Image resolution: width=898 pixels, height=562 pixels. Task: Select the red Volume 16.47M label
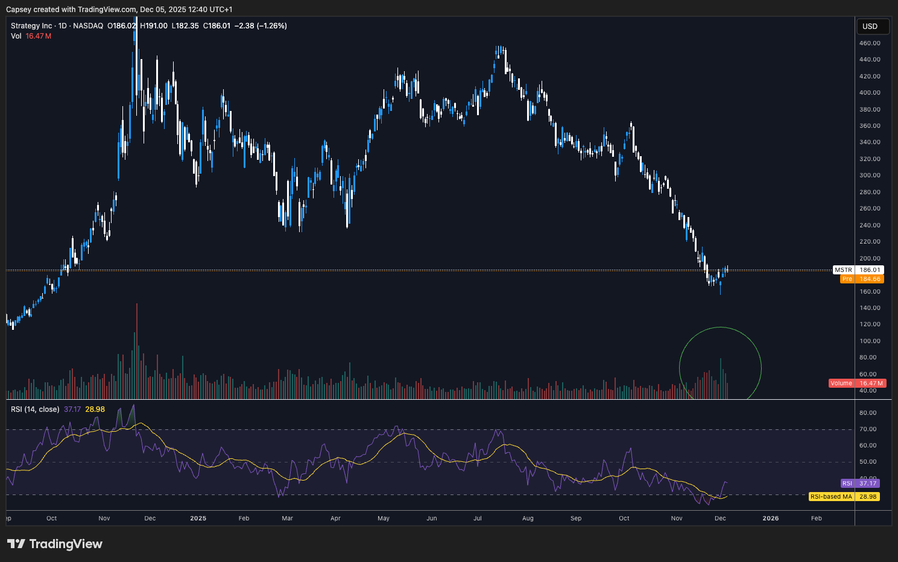tap(856, 383)
